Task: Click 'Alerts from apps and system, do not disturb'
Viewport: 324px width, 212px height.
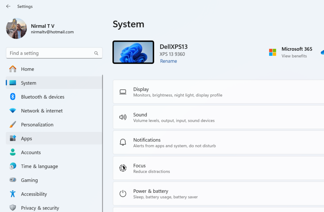Action: pyautogui.click(x=174, y=146)
